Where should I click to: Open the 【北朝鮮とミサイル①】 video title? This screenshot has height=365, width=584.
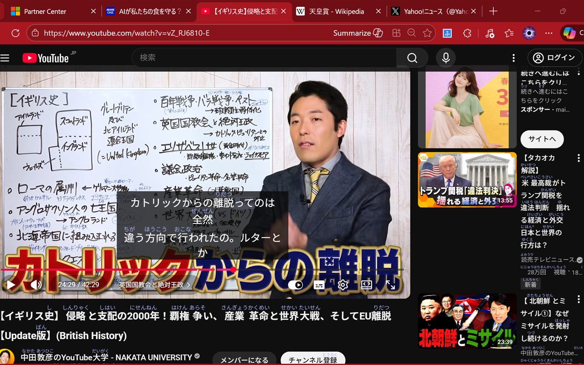pos(546,319)
